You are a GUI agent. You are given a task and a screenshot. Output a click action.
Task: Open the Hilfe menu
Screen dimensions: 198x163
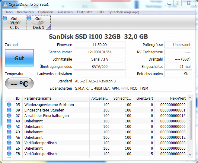pyautogui.click(x=100, y=12)
